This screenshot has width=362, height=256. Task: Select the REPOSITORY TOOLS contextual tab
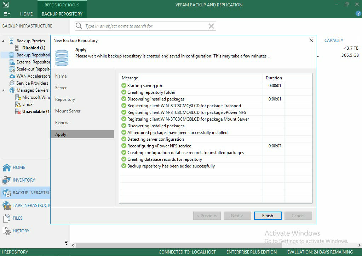(62, 5)
